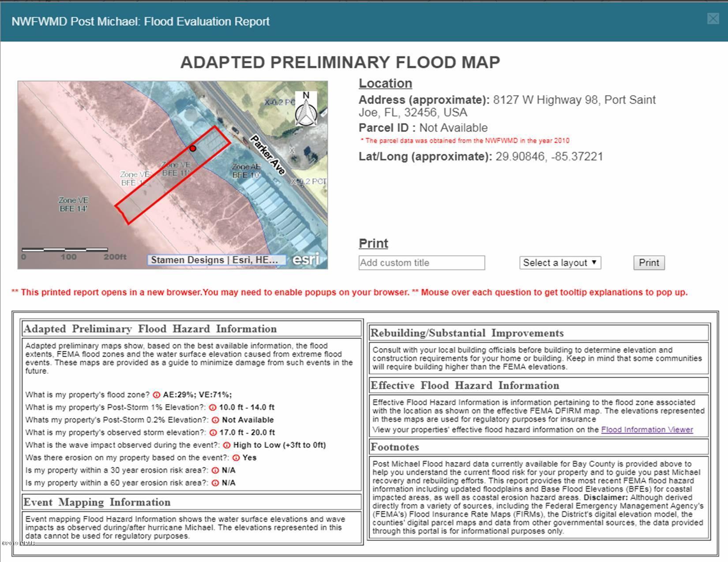Click info icon for 60 year erosion risk

click(x=215, y=483)
